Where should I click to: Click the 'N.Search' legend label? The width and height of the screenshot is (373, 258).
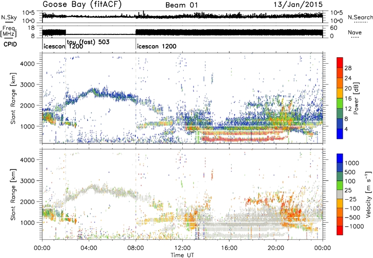point(360,17)
